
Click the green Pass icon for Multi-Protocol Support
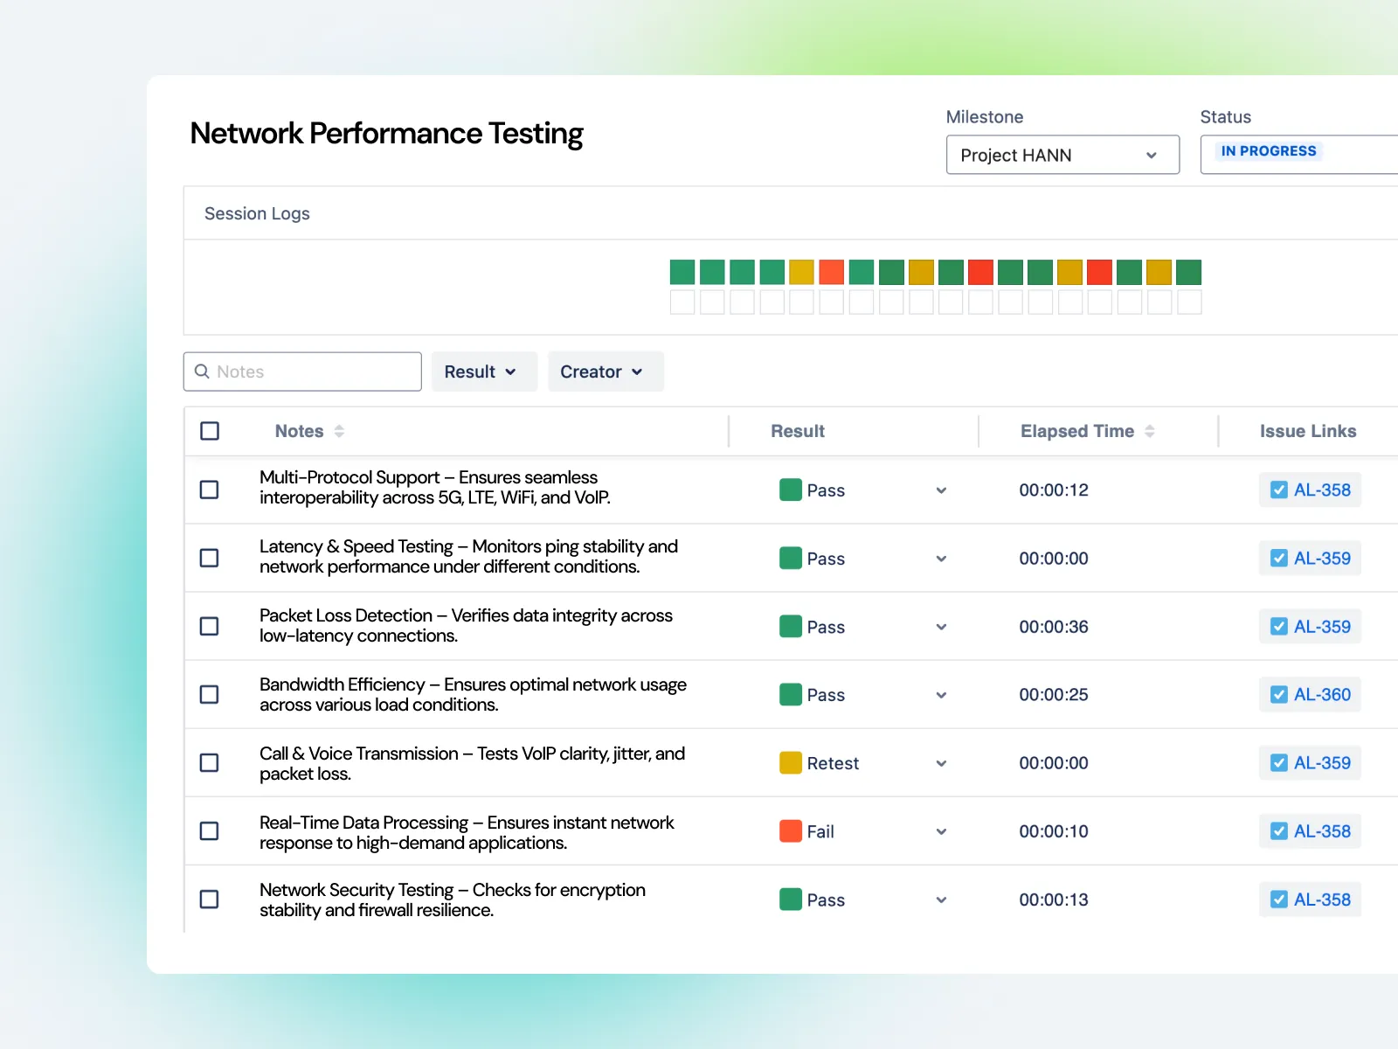coord(790,490)
